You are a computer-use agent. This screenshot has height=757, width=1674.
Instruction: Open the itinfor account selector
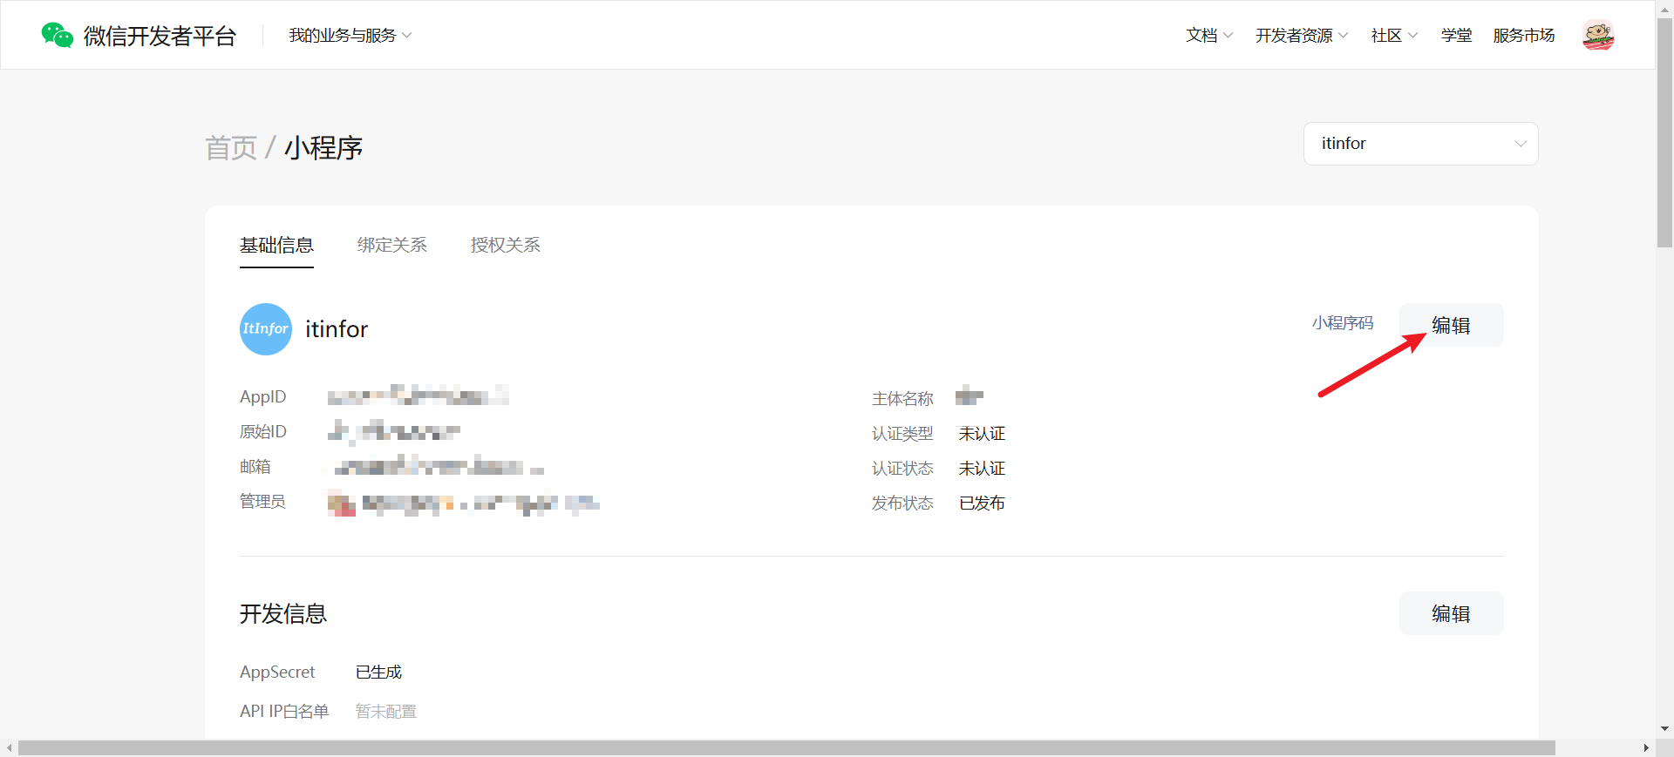click(x=1420, y=144)
